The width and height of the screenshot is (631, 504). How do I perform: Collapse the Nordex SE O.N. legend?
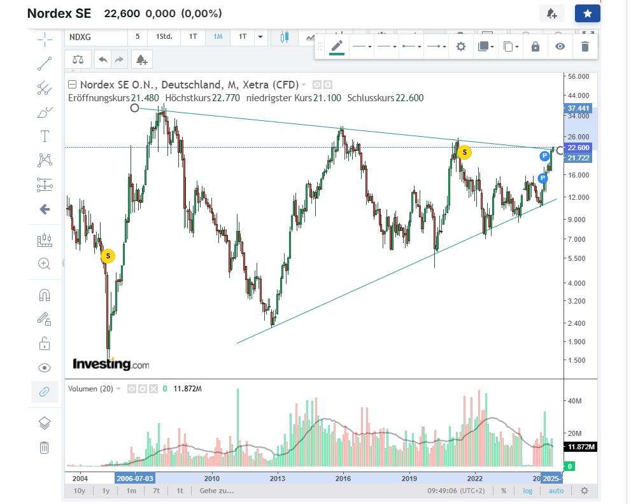[x=73, y=85]
